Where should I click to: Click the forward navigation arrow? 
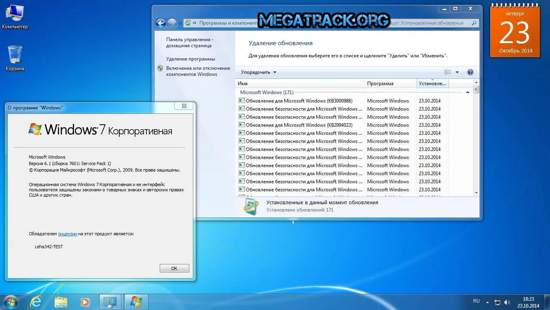172,23
